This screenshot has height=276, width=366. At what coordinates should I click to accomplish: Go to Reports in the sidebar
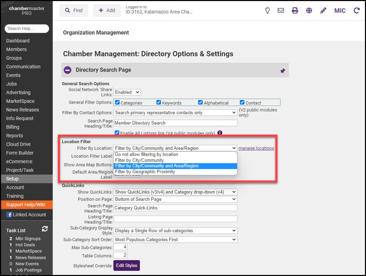[14, 136]
